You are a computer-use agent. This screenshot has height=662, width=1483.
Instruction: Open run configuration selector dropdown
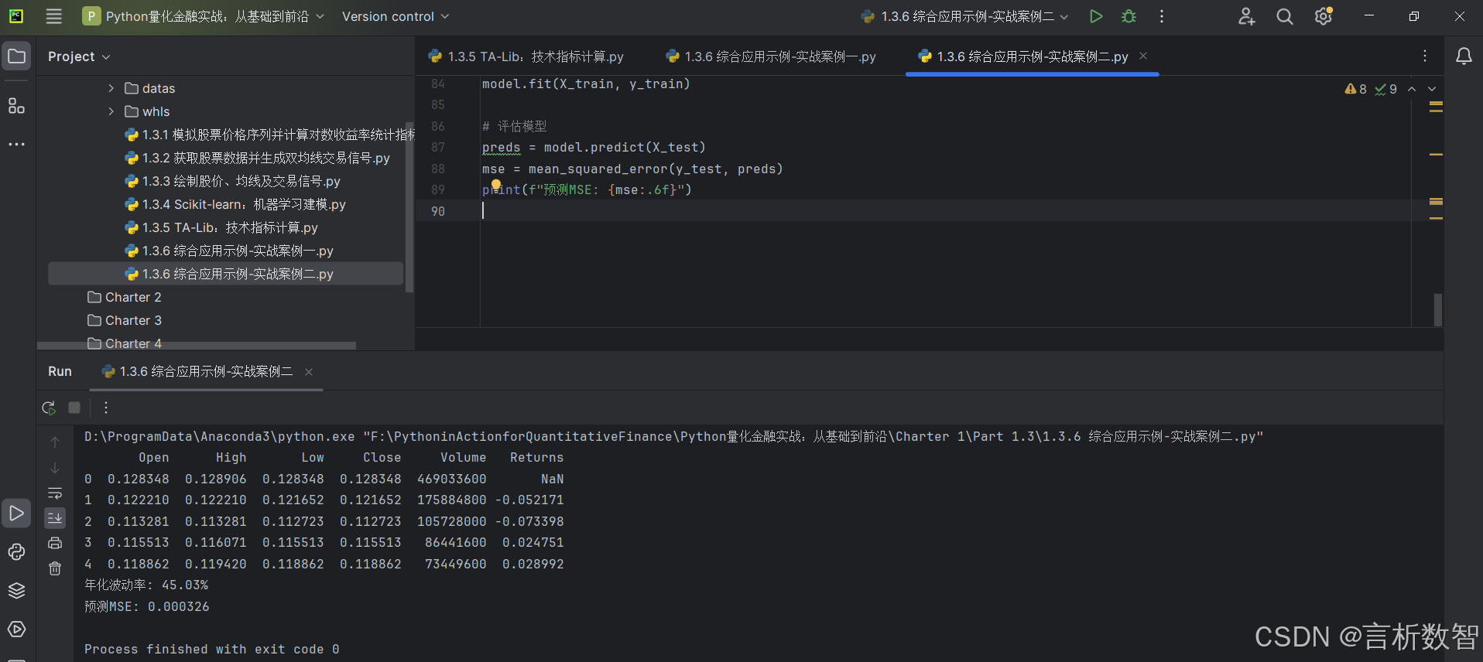964,16
